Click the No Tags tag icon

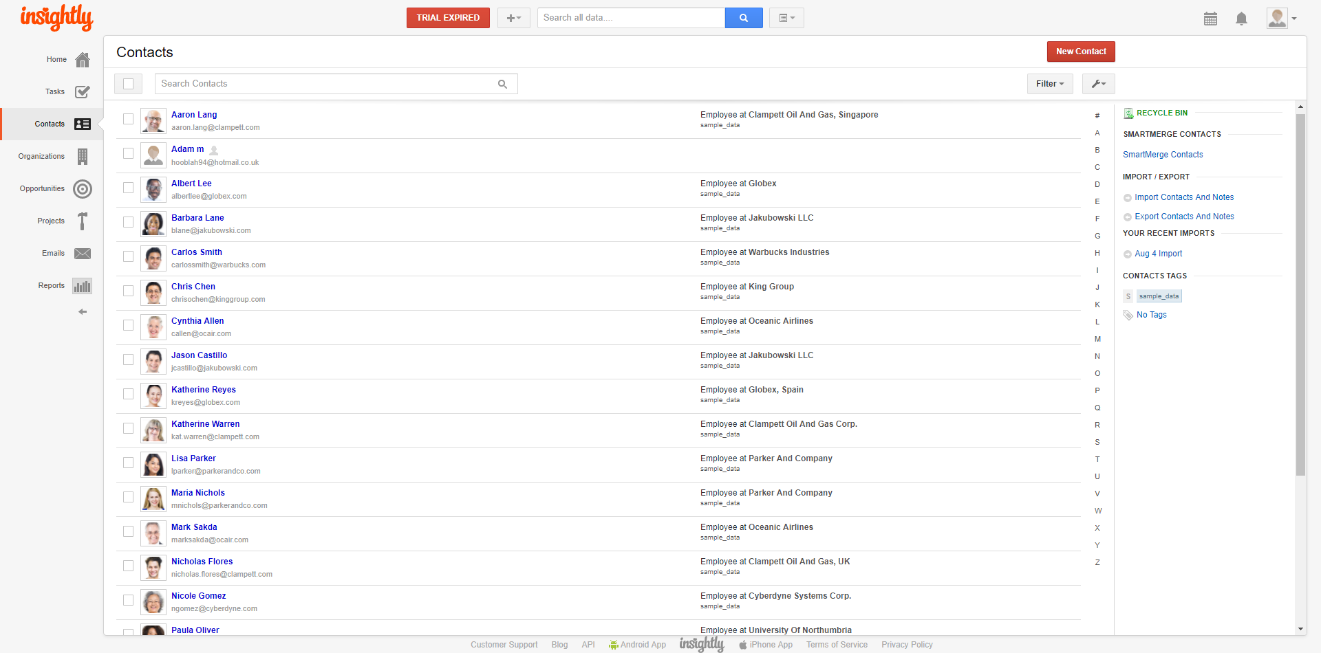click(1128, 316)
